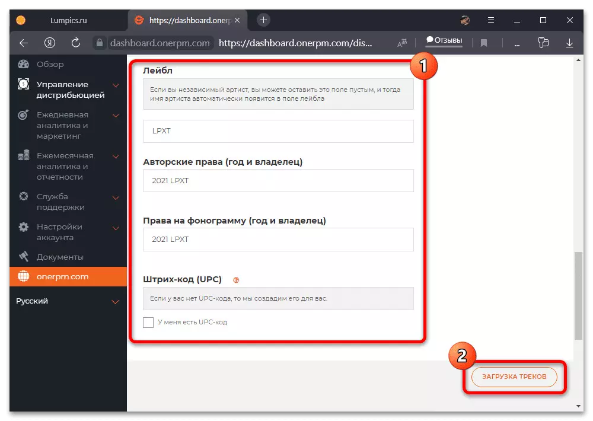This screenshot has height=421, width=593.
Task: Open the browser hamburger menu
Action: (x=491, y=20)
